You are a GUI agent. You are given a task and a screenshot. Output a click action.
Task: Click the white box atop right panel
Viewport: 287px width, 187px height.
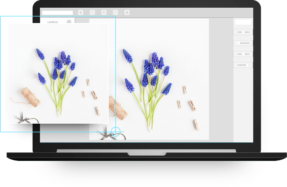(243, 22)
